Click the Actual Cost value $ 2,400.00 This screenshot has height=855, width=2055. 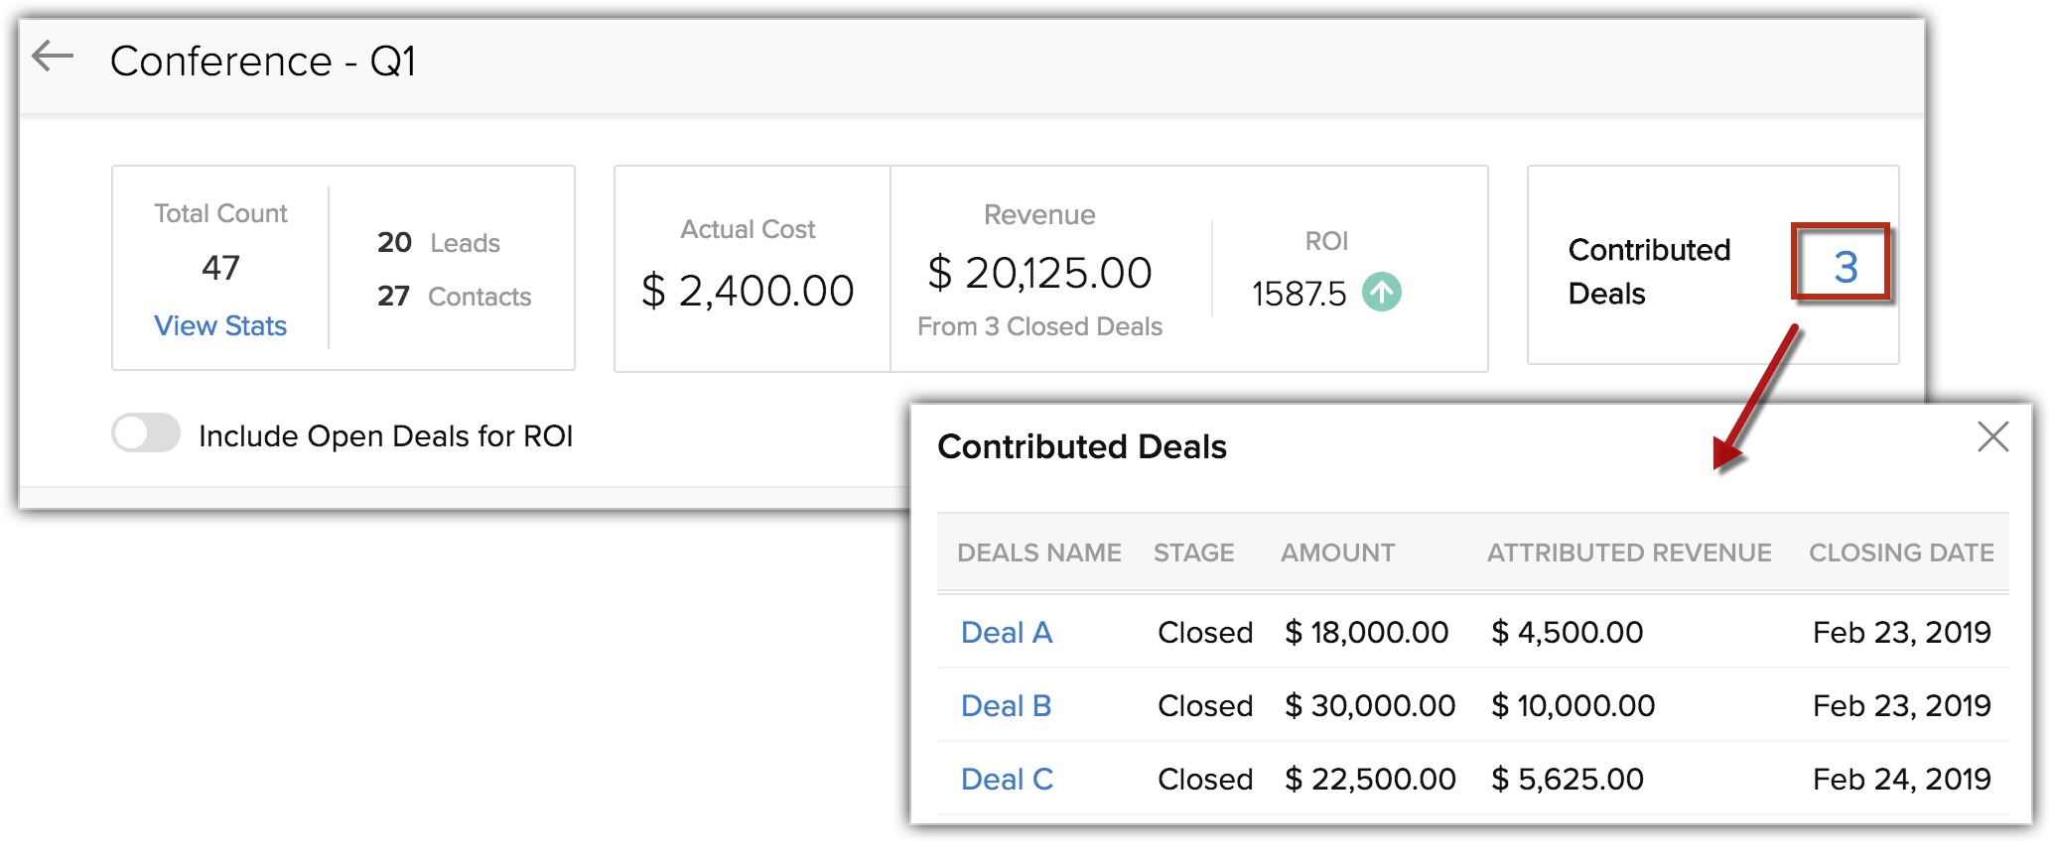748,291
